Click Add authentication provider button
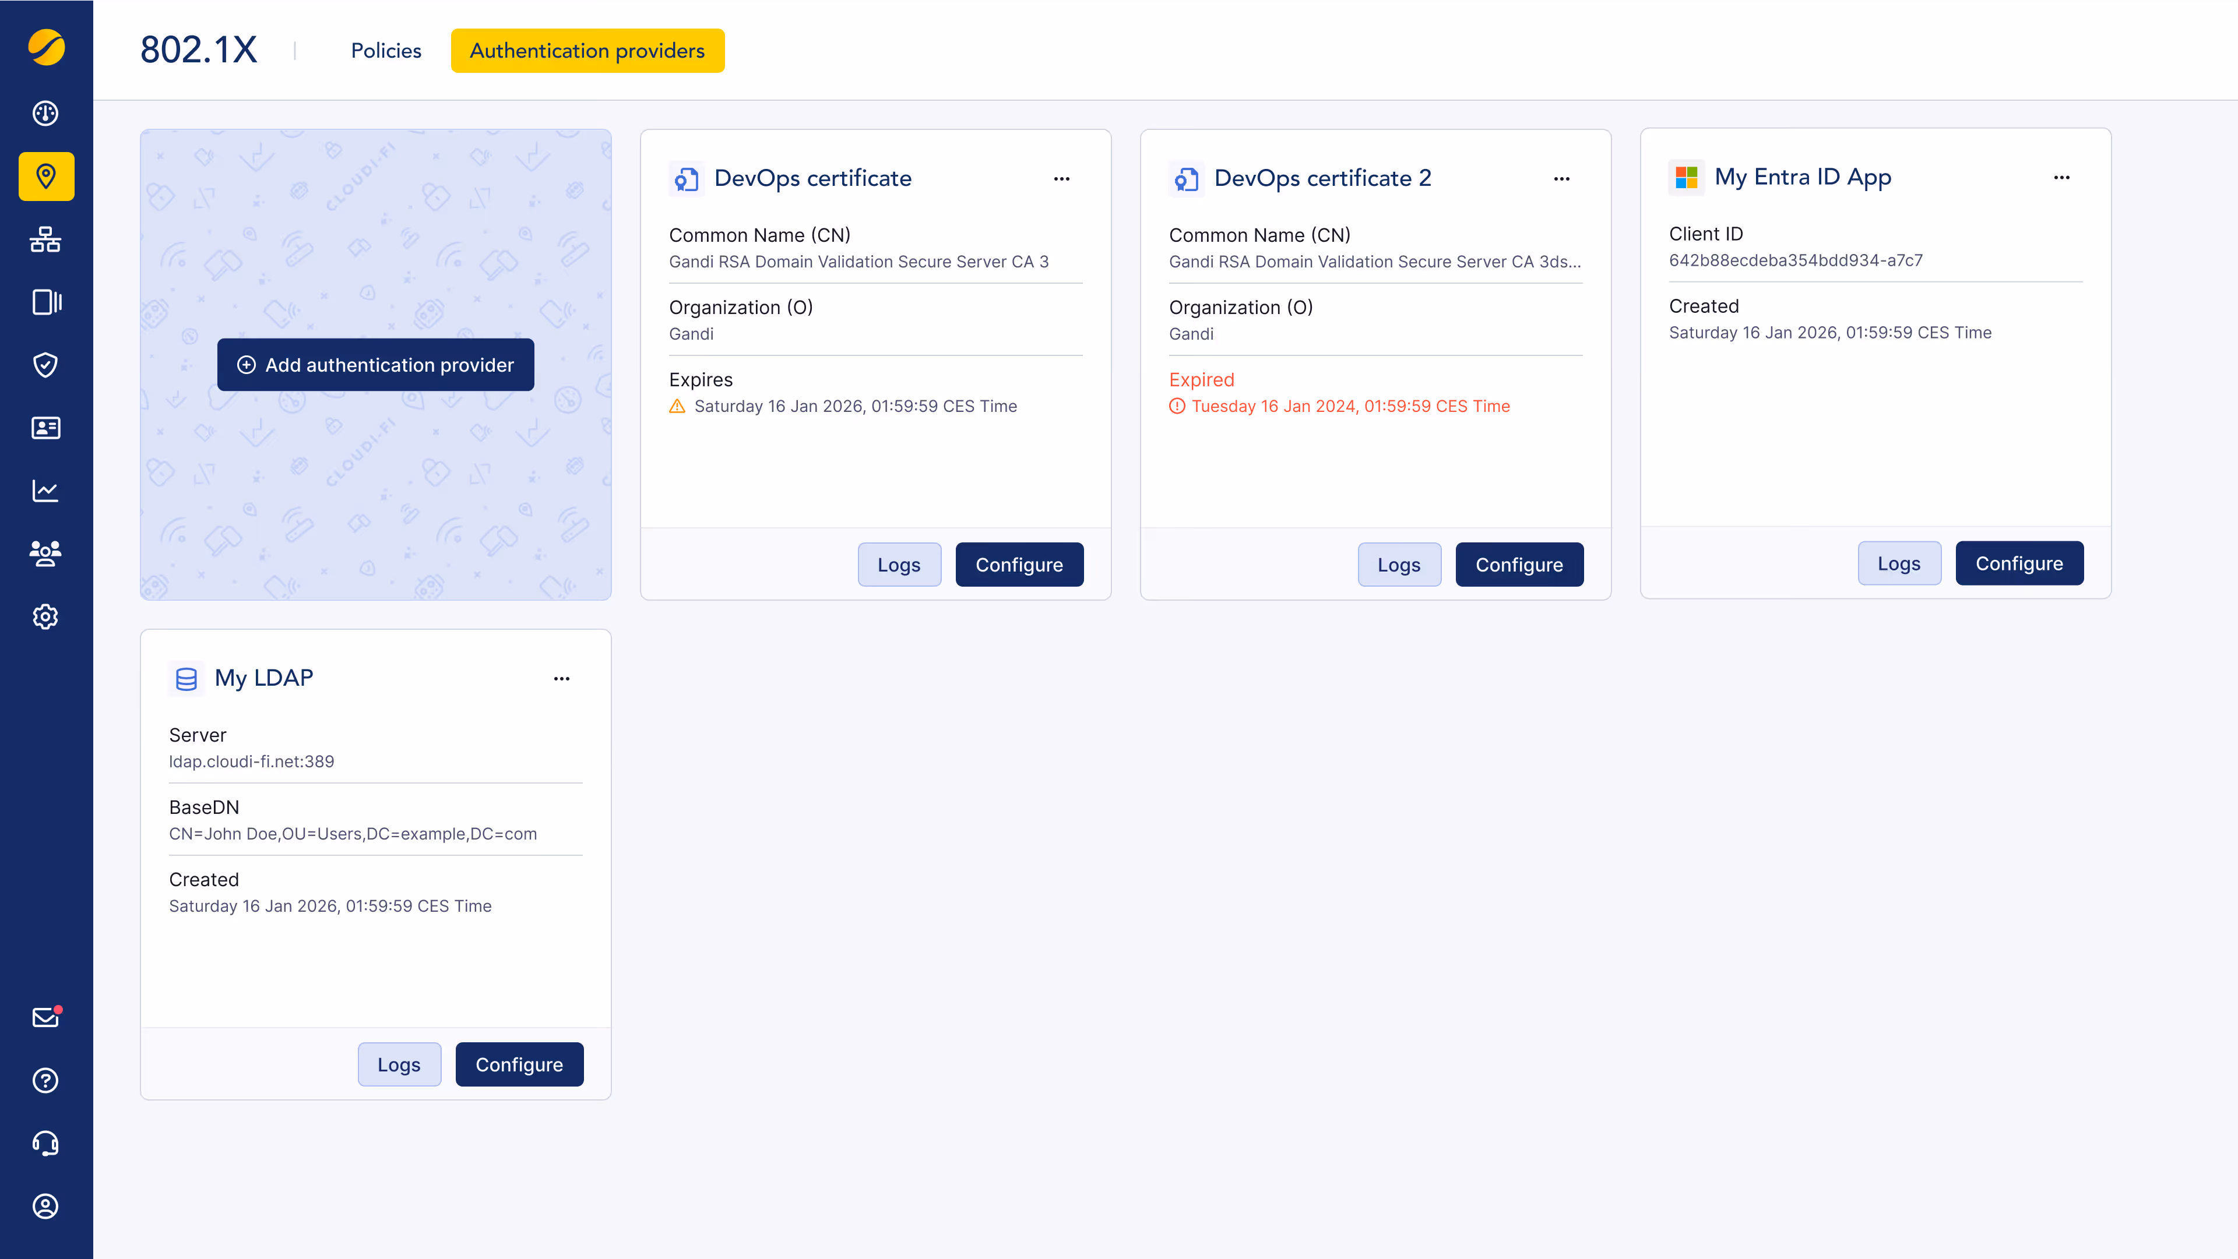Viewport: 2238px width, 1259px height. tap(375, 365)
